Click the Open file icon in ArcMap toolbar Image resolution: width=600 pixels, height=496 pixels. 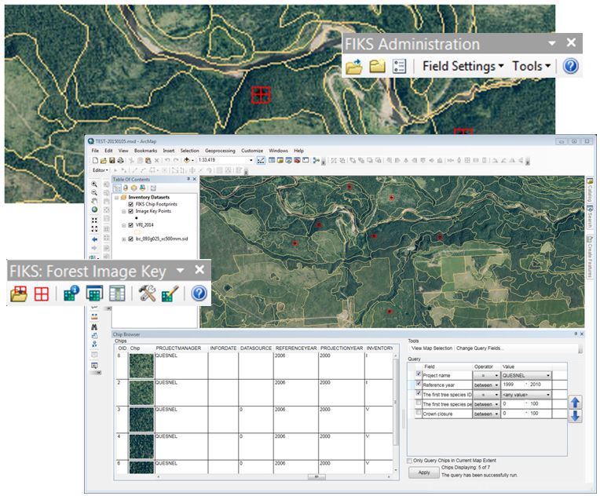tap(104, 160)
